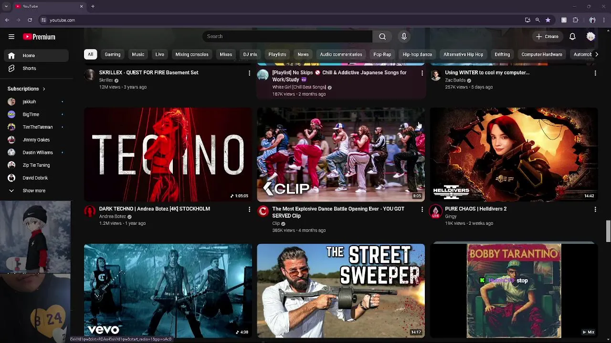Click the YouTube Premium logo

[39, 37]
